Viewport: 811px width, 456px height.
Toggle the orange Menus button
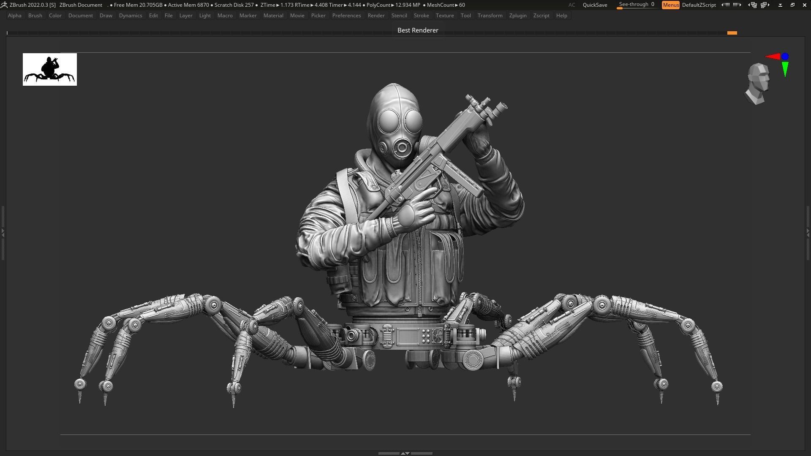671,5
